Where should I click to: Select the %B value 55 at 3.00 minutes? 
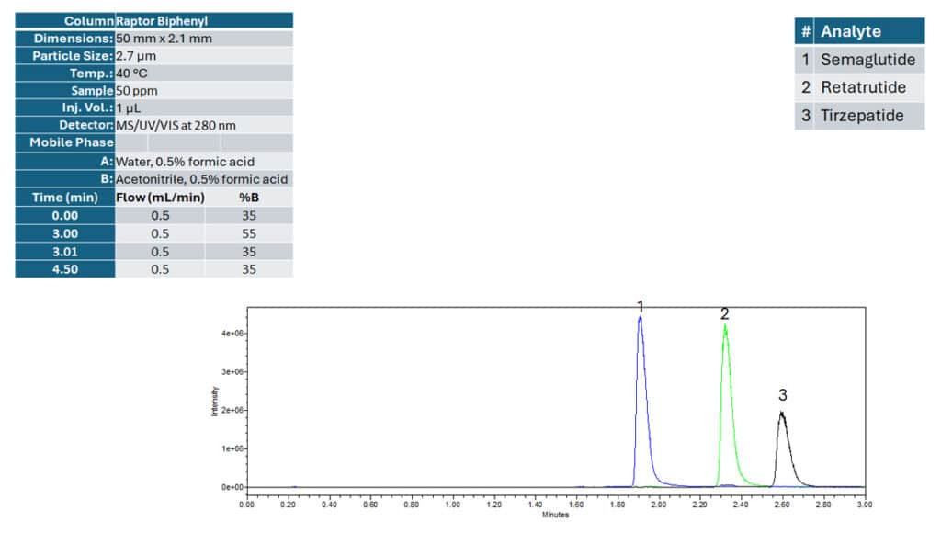pos(249,232)
